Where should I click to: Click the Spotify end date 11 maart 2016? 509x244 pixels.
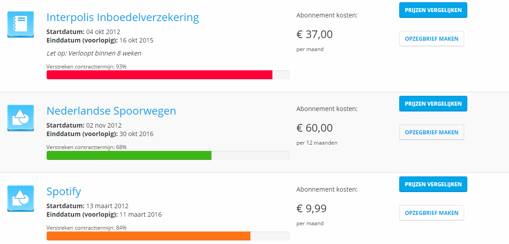click(140, 214)
